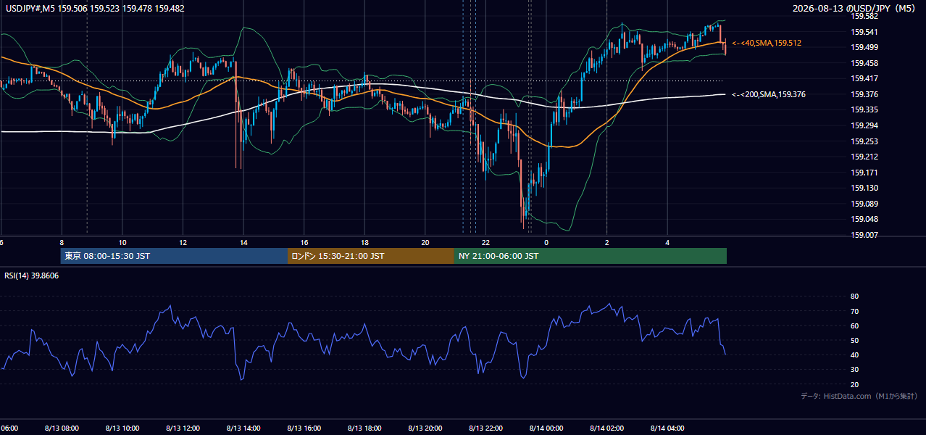
Task: Click price axis value 159.130
Action: (864, 188)
